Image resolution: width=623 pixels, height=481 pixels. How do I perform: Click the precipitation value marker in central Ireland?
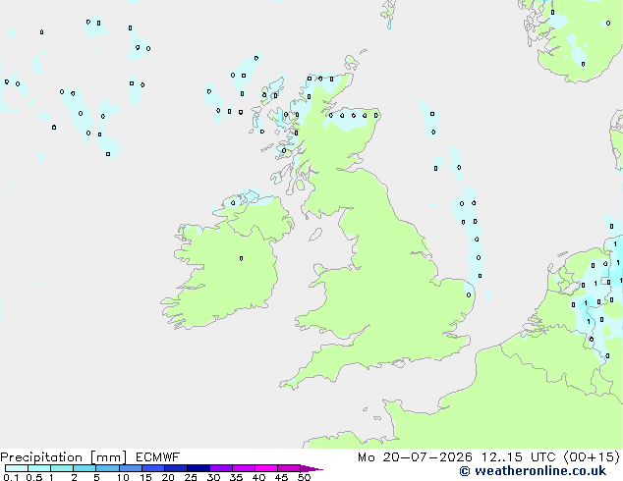(241, 259)
